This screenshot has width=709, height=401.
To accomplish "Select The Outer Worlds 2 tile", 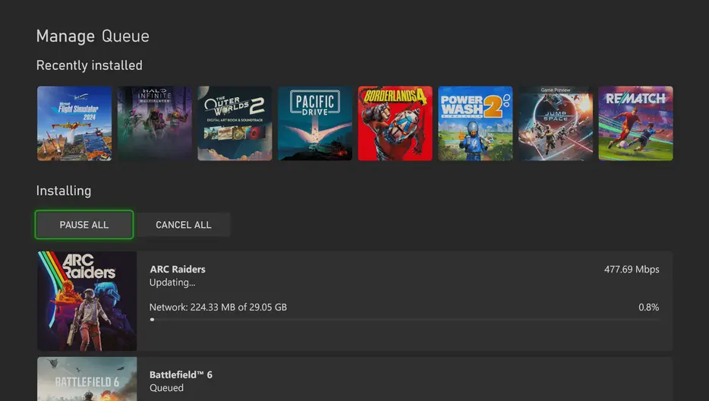I will [x=235, y=124].
